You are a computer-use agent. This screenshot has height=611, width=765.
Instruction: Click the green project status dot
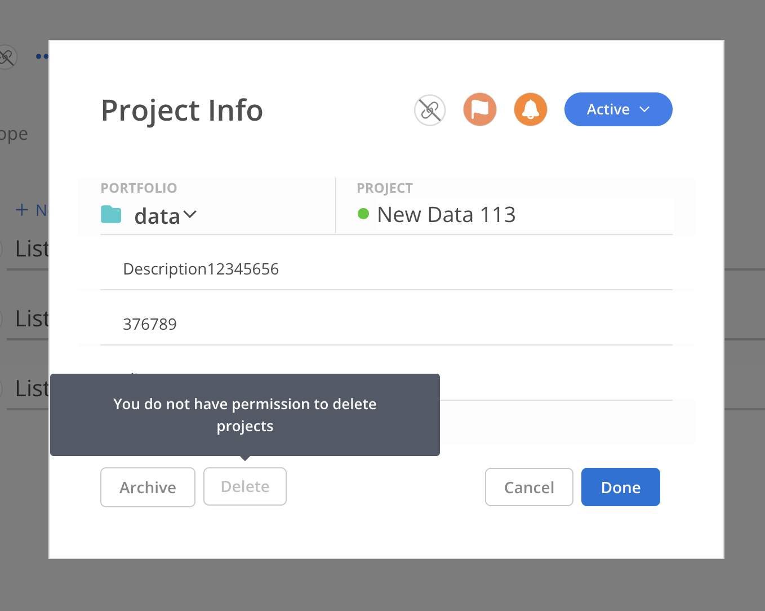coord(363,214)
